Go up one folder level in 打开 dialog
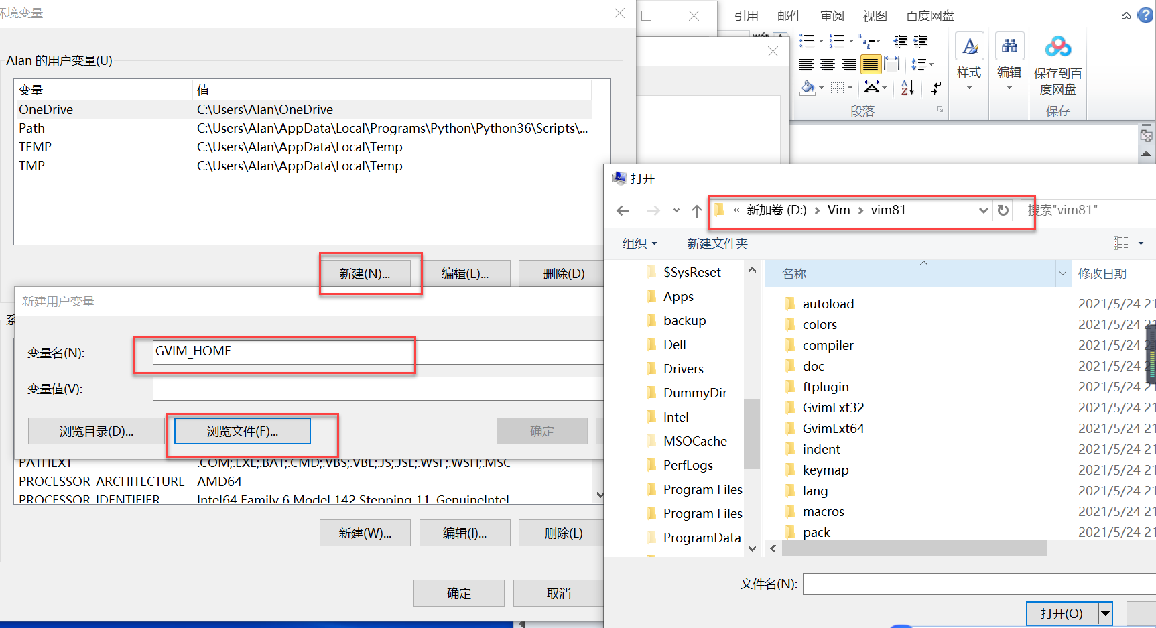 [x=697, y=211]
